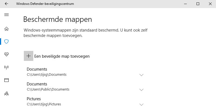
Task: Click 'Een beveiligde map toevoegen' label
Action: (62, 56)
